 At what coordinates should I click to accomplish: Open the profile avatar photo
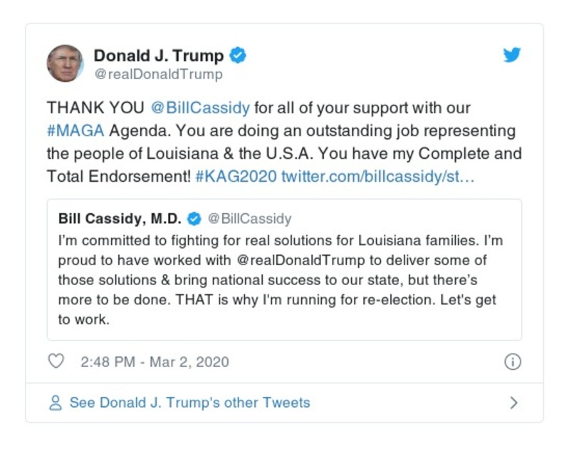[65, 63]
